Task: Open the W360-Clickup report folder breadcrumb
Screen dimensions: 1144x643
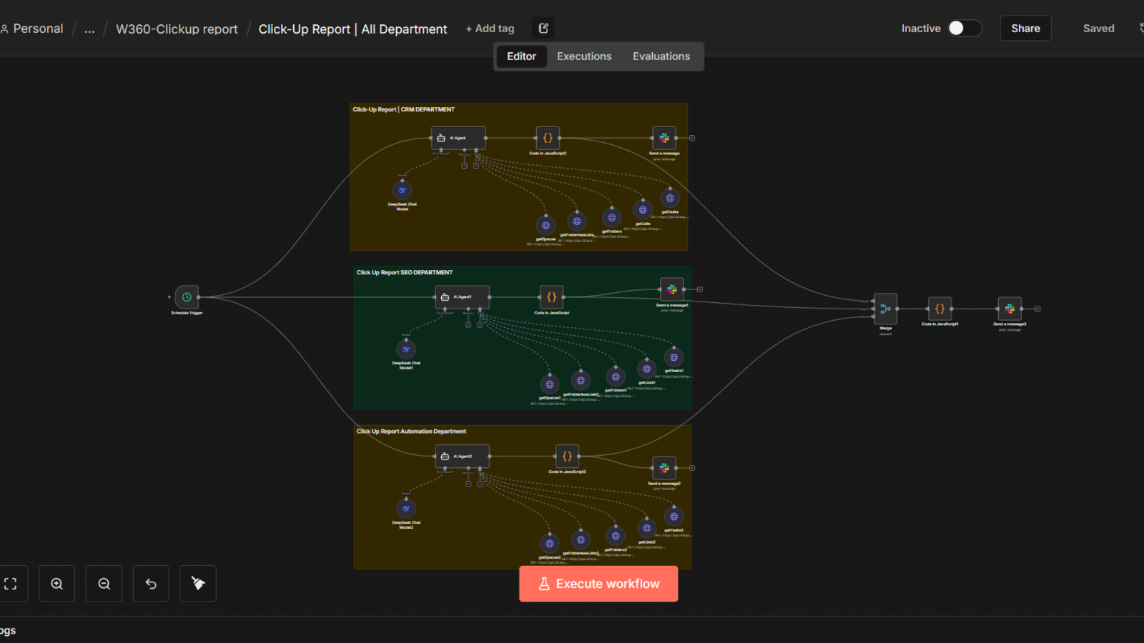Action: 177,29
